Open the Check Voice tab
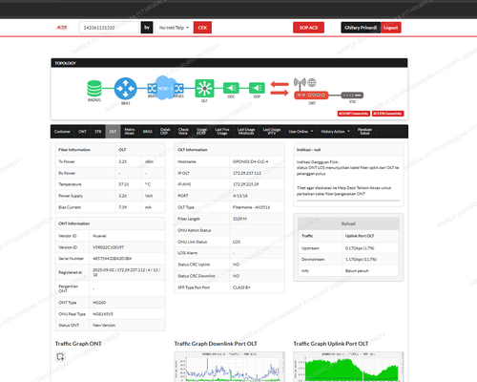The width and height of the screenshot is (477, 382). pos(183,132)
